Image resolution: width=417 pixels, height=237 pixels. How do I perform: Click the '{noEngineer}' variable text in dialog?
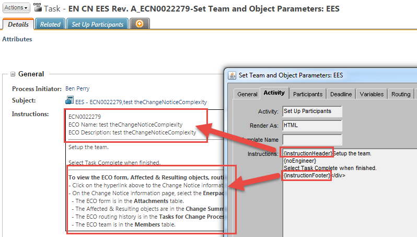pos(300,161)
